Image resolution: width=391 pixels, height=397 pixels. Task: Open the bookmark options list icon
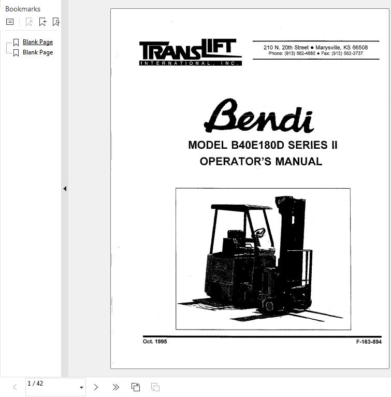pyautogui.click(x=10, y=22)
